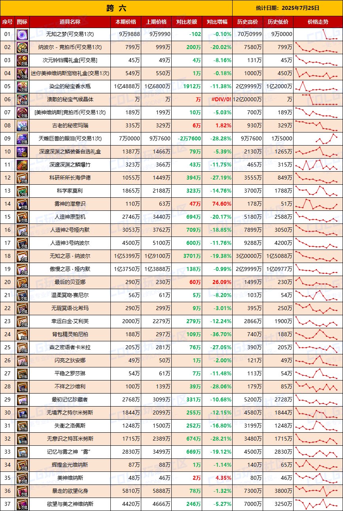Image resolution: width=343 pixels, height=511 pixels.
Task: Click the 无瑕冥语·比希玛 item name
Action: tap(70, 308)
